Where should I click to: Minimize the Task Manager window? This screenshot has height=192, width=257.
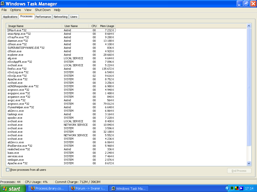click(x=240, y=3)
